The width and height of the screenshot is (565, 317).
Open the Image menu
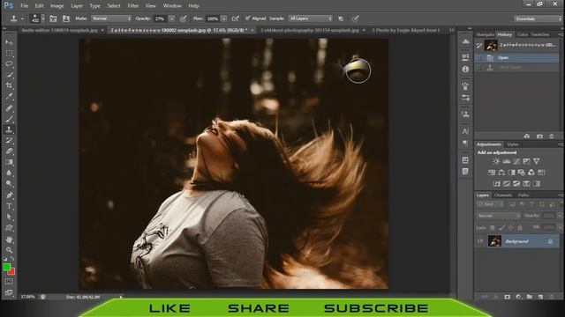(x=56, y=6)
